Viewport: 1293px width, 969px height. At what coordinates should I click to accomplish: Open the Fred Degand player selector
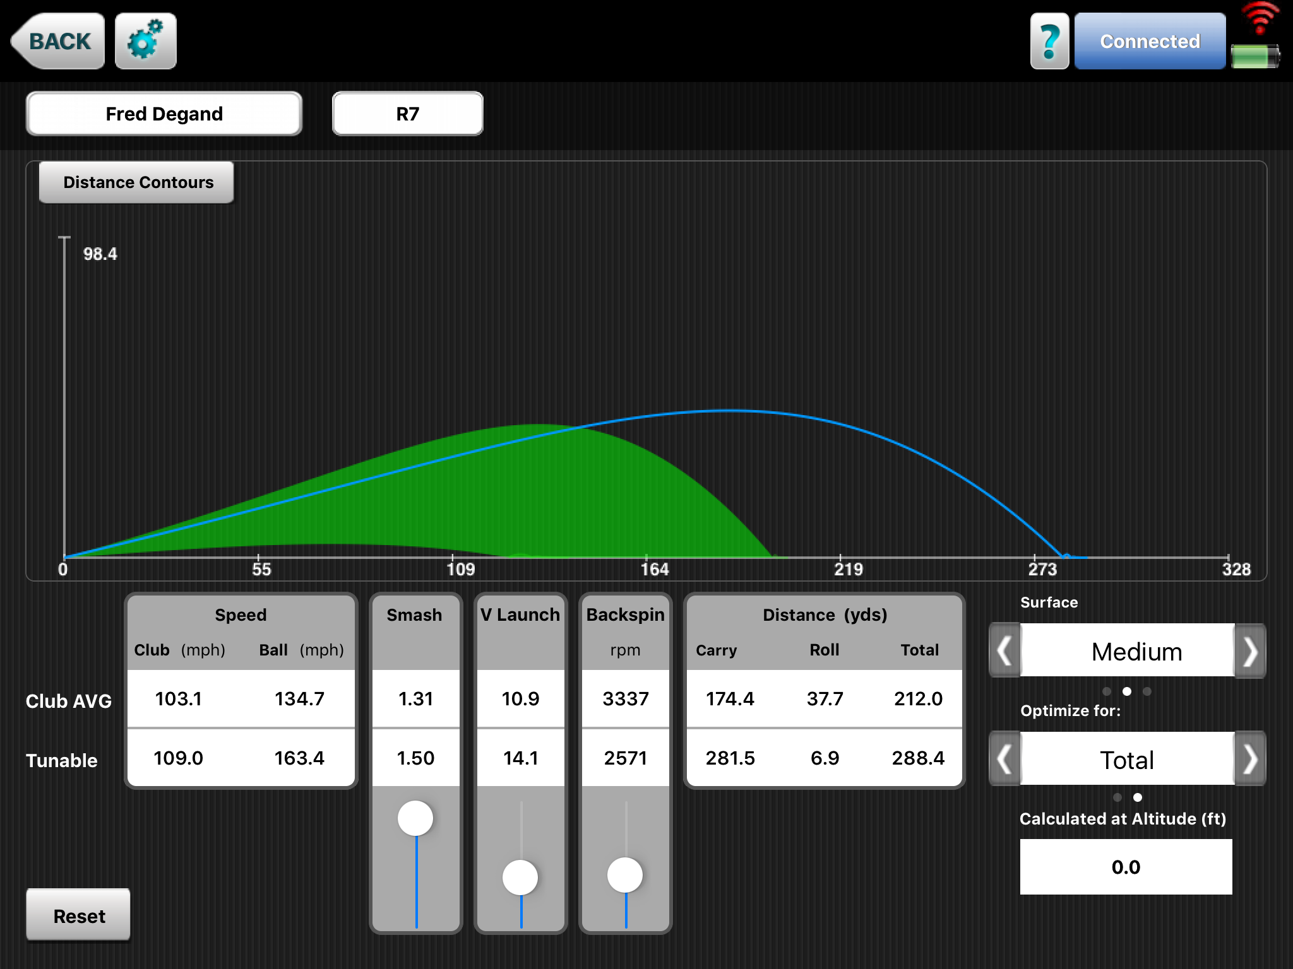pos(164,114)
